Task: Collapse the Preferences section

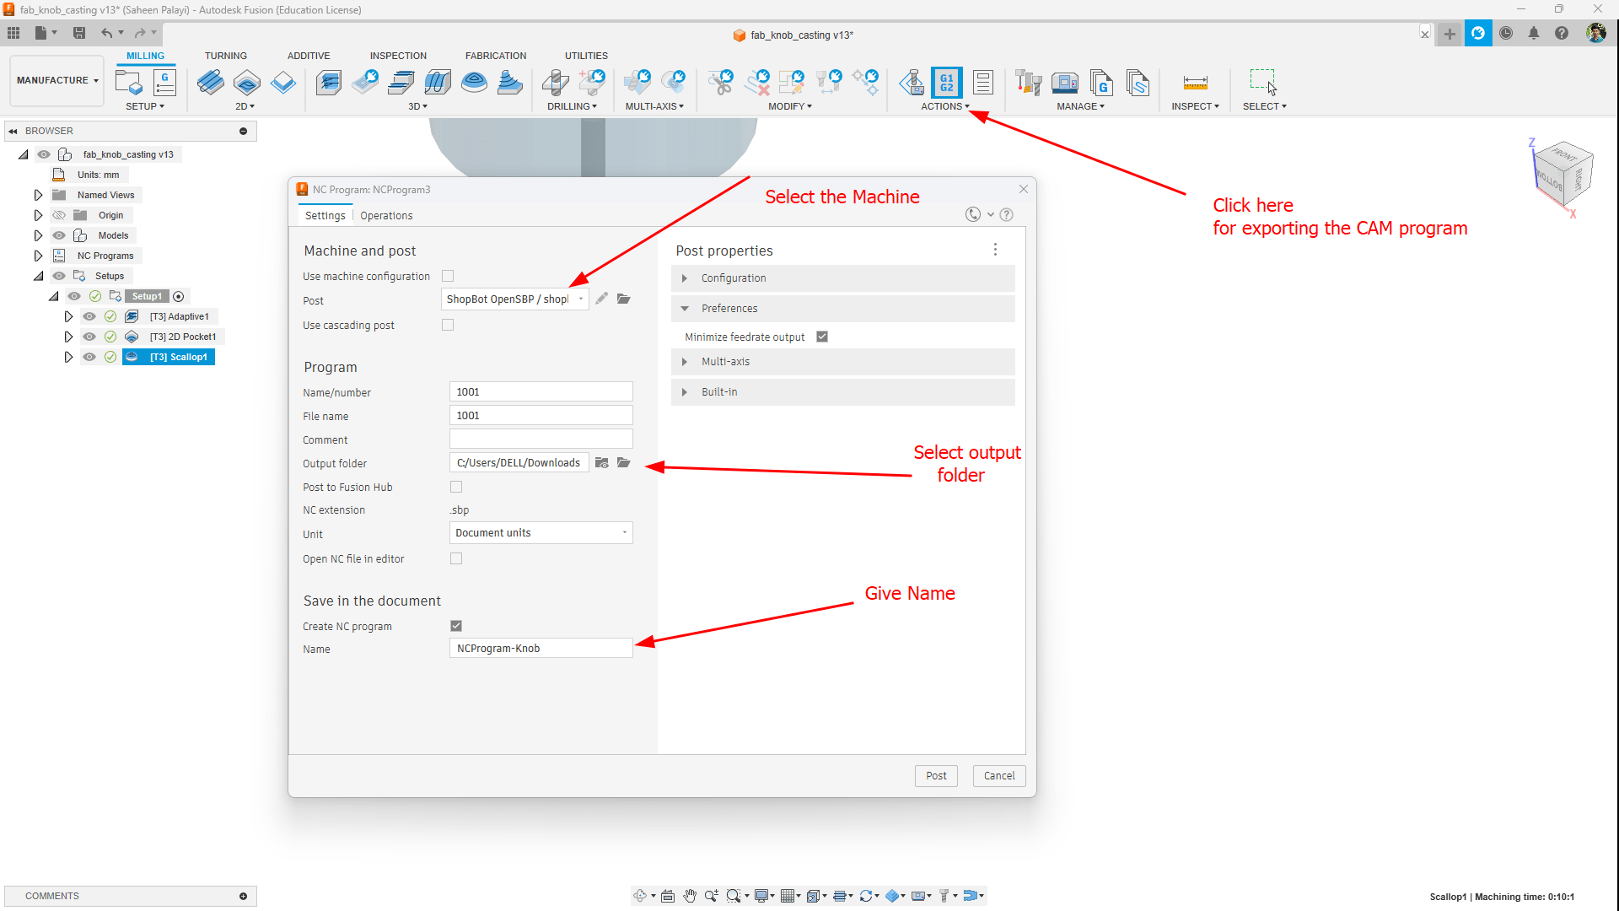Action: pyautogui.click(x=843, y=309)
